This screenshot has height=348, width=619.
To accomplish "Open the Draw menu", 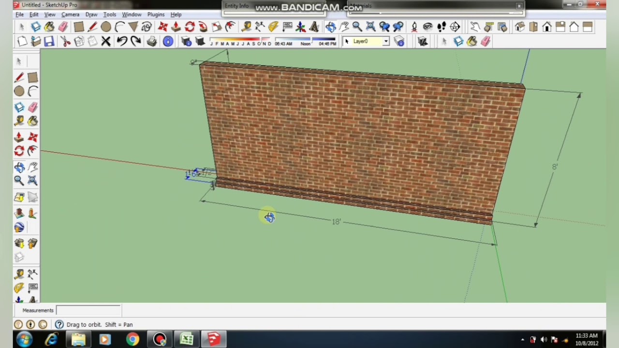I will (x=91, y=14).
